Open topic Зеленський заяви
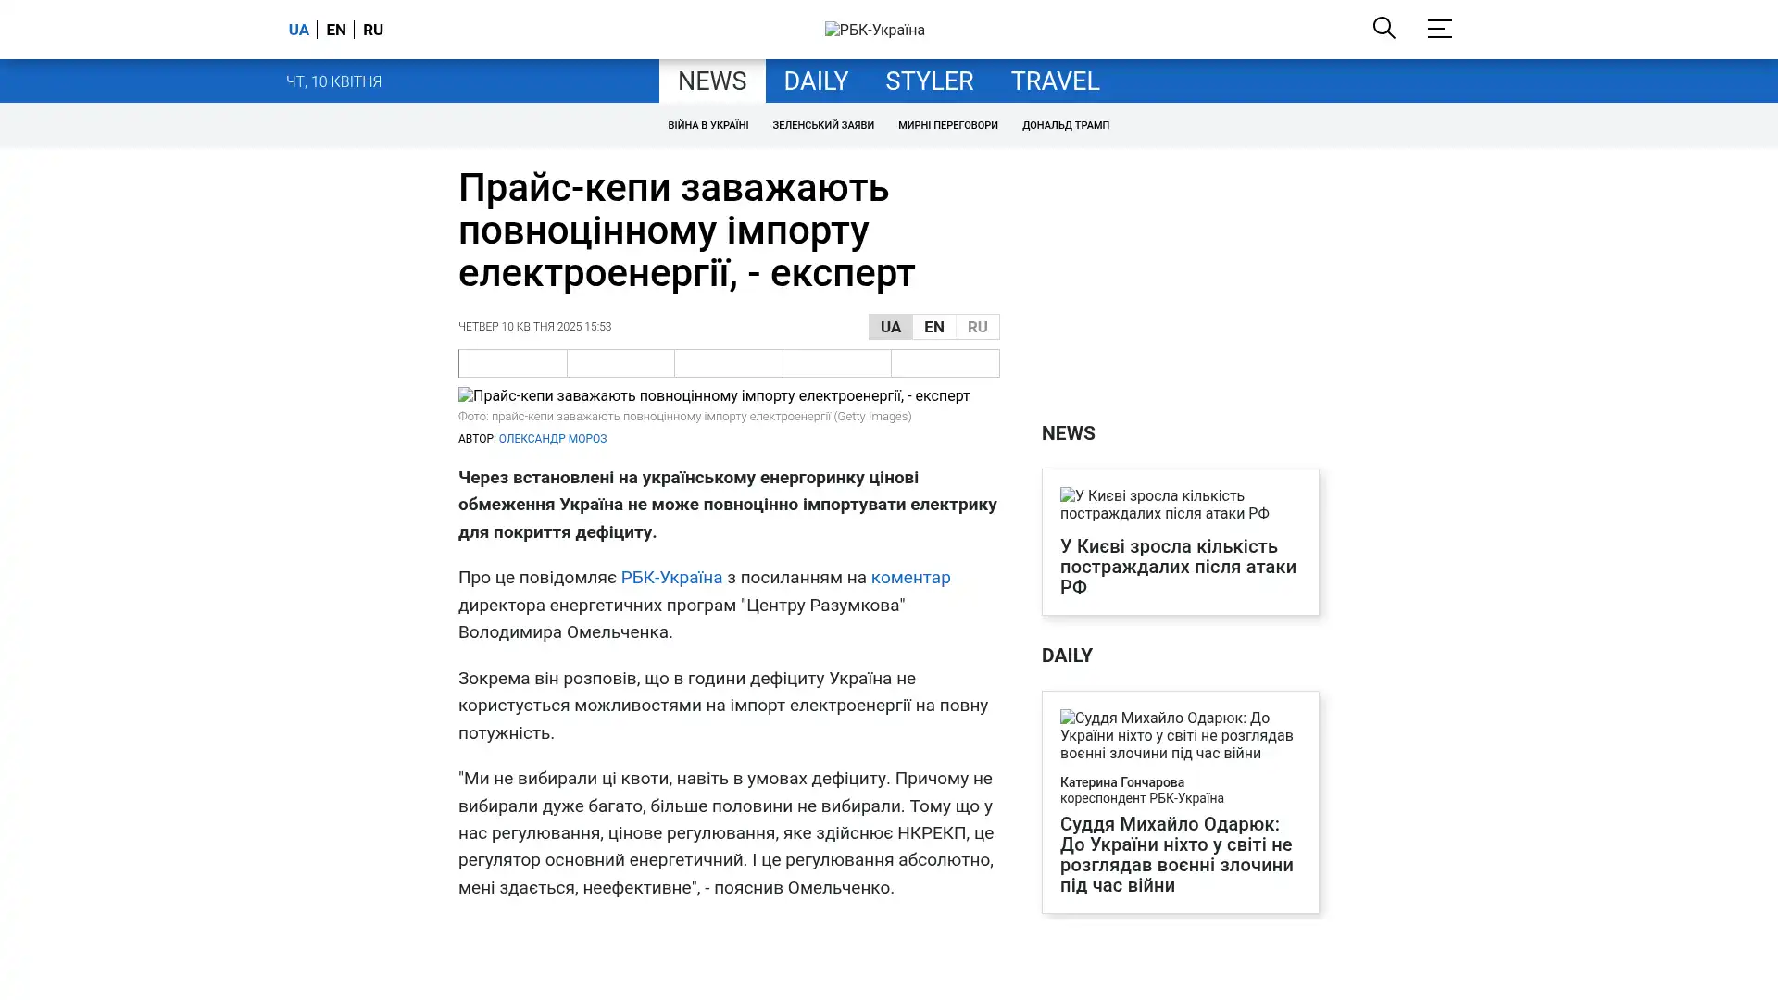Viewport: 1778px width, 1000px height. pos(822,125)
